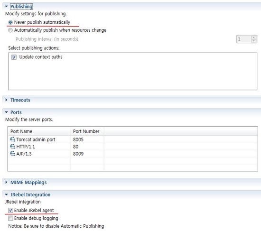The width and height of the screenshot is (261, 231).
Task: Uncheck Enable JRebel agent checkbox
Action: pos(10,210)
